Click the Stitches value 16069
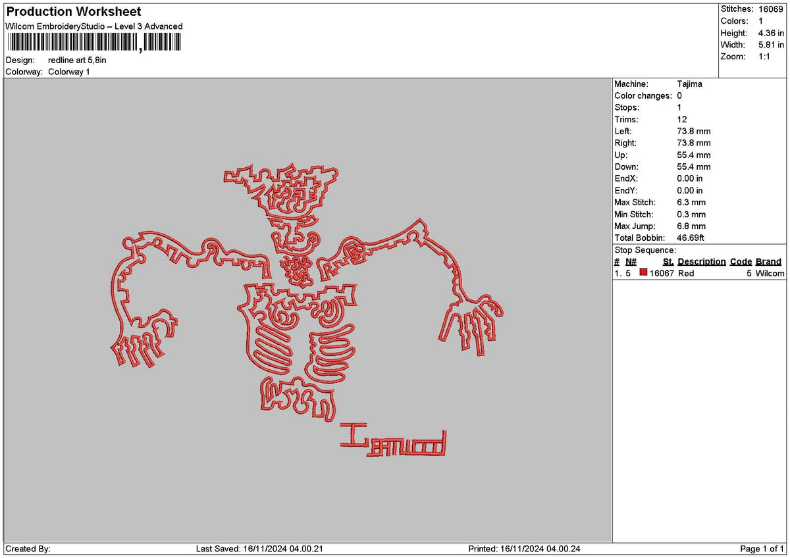 (771, 9)
